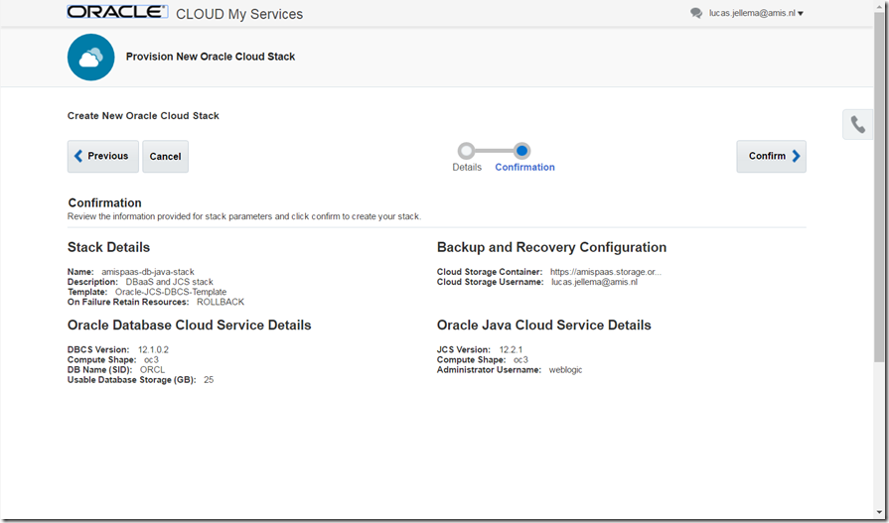Click the Backup and Recovery Configuration heading
This screenshot has width=889, height=523.
(551, 247)
